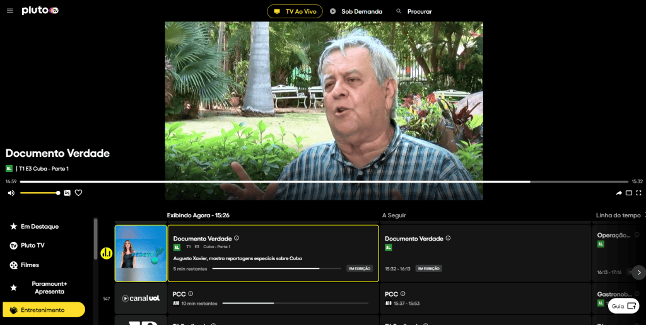Add channel to favorites with heart icon
Viewport: 646px width, 325px height.
pos(78,193)
